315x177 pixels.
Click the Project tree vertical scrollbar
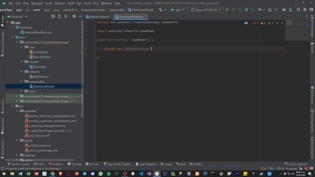tap(82, 68)
